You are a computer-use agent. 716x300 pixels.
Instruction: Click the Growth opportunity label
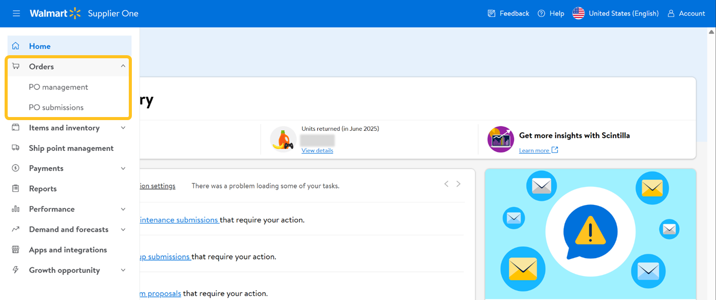coord(64,270)
